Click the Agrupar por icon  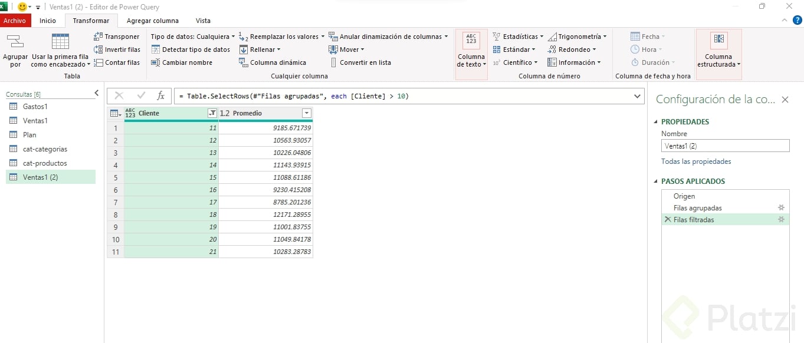point(15,42)
